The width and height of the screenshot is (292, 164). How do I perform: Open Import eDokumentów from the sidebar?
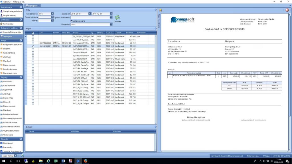click(x=12, y=32)
